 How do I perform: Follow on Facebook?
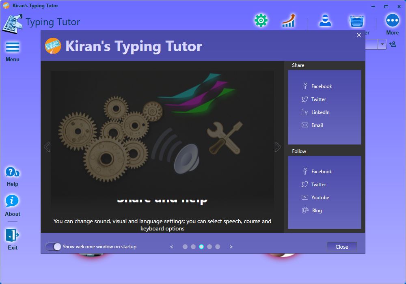point(317,171)
